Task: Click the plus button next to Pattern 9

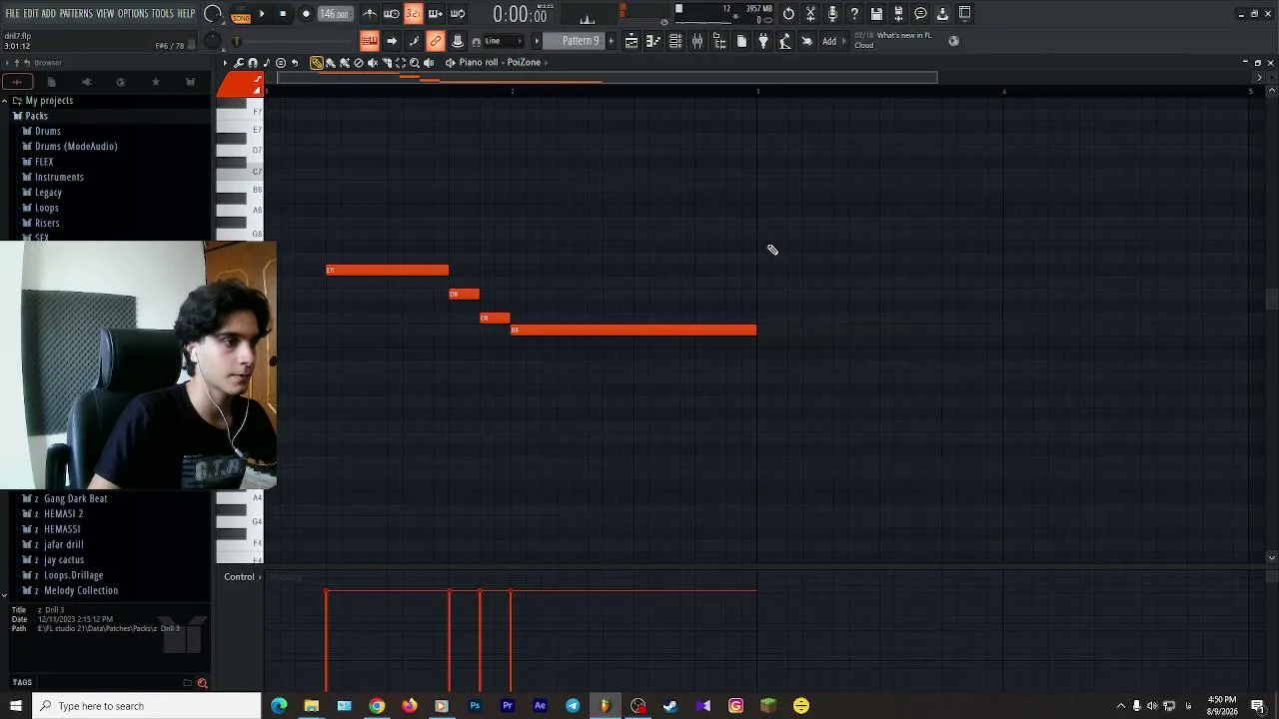Action: pos(612,41)
